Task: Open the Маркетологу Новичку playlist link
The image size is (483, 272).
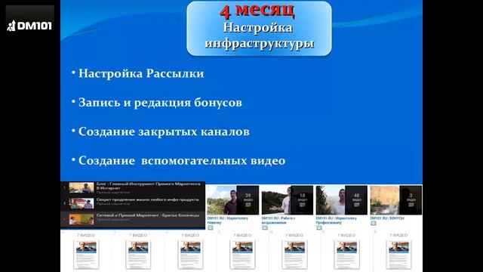Action: pos(228,220)
